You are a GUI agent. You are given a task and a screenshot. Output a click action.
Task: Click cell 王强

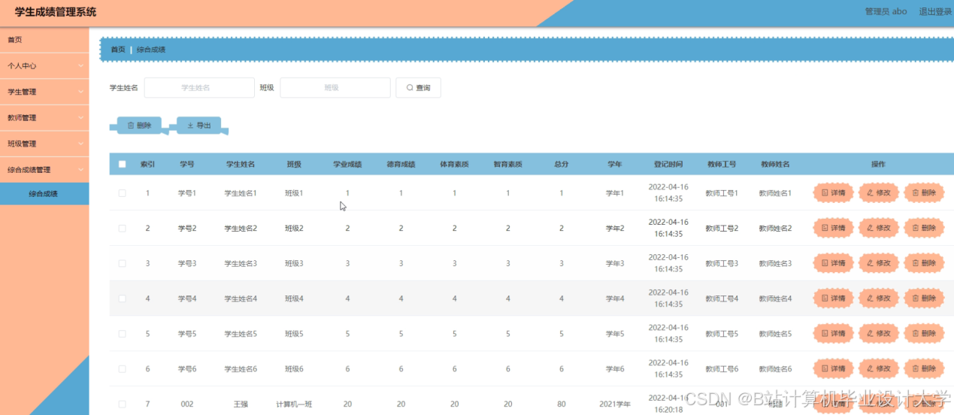pyautogui.click(x=241, y=404)
